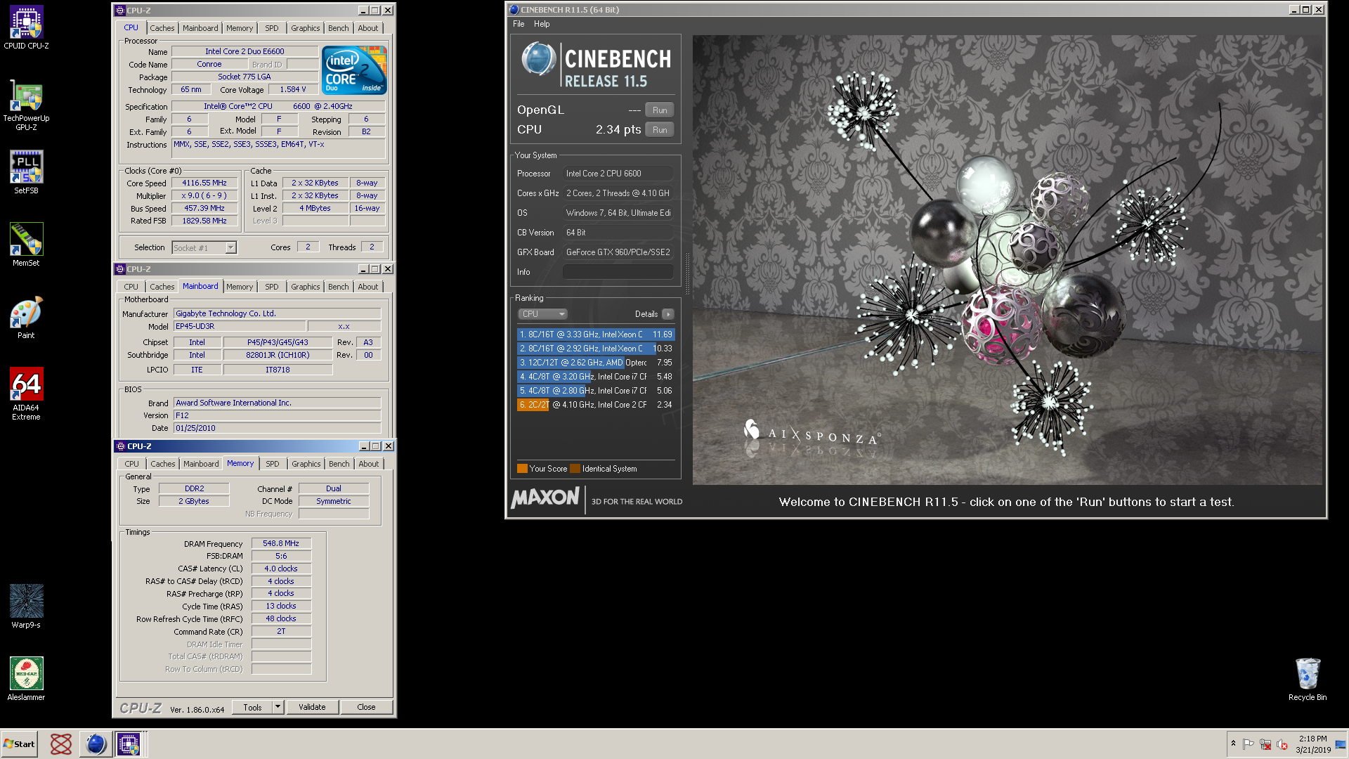
Task: Click red crossed-circles taskbar icon
Action: (x=61, y=744)
